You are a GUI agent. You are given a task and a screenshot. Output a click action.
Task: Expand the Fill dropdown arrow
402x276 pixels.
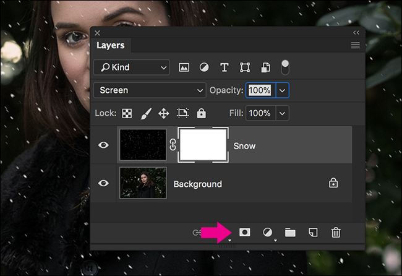282,113
